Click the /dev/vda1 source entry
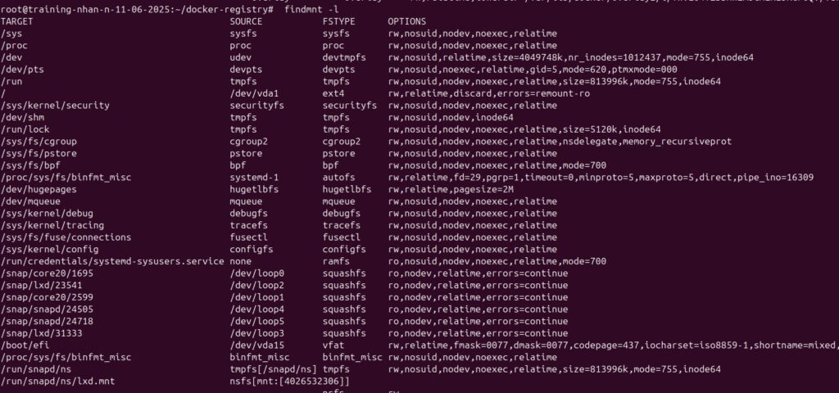The height and width of the screenshot is (393, 839). point(254,93)
